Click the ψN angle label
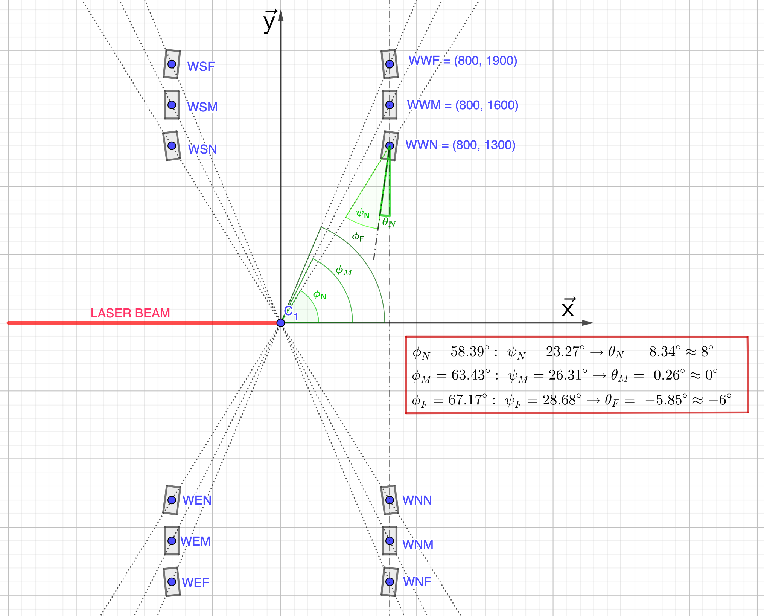The image size is (764, 616). [x=363, y=214]
